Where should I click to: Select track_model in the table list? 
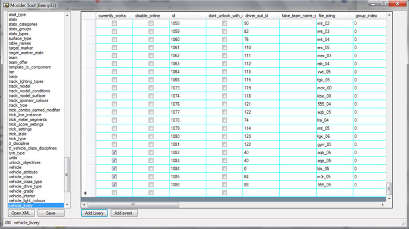coord(19,86)
